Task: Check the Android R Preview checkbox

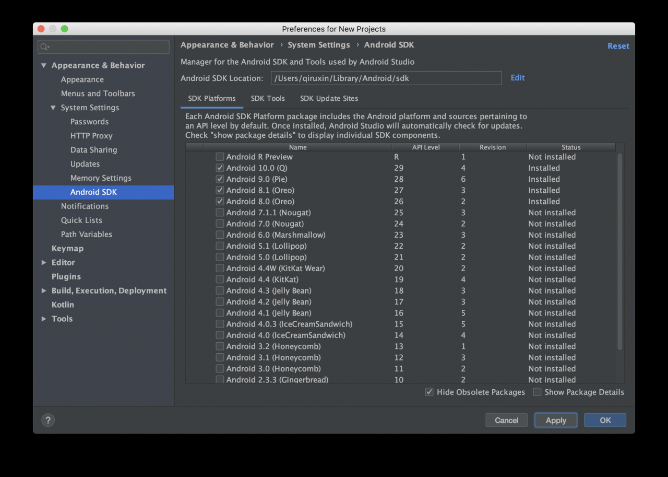Action: 220,157
